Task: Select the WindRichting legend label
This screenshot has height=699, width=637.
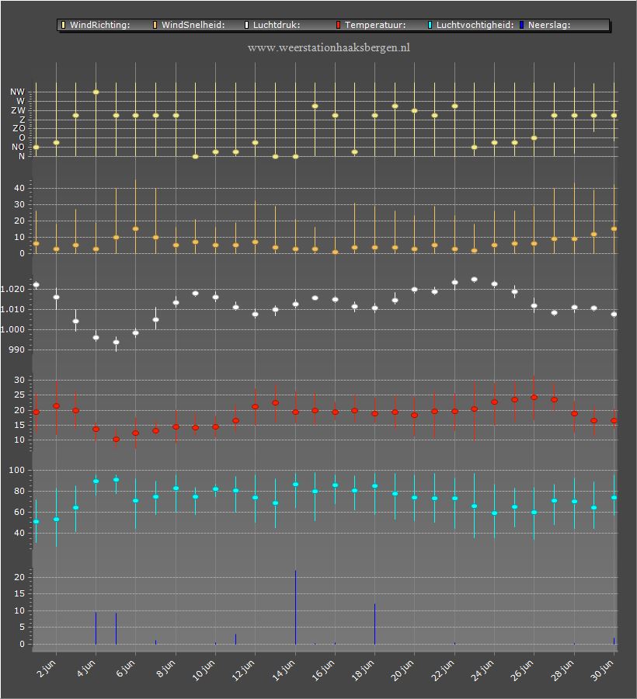Action: coord(100,25)
